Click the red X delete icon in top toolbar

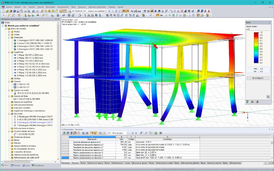[x=182, y=11]
